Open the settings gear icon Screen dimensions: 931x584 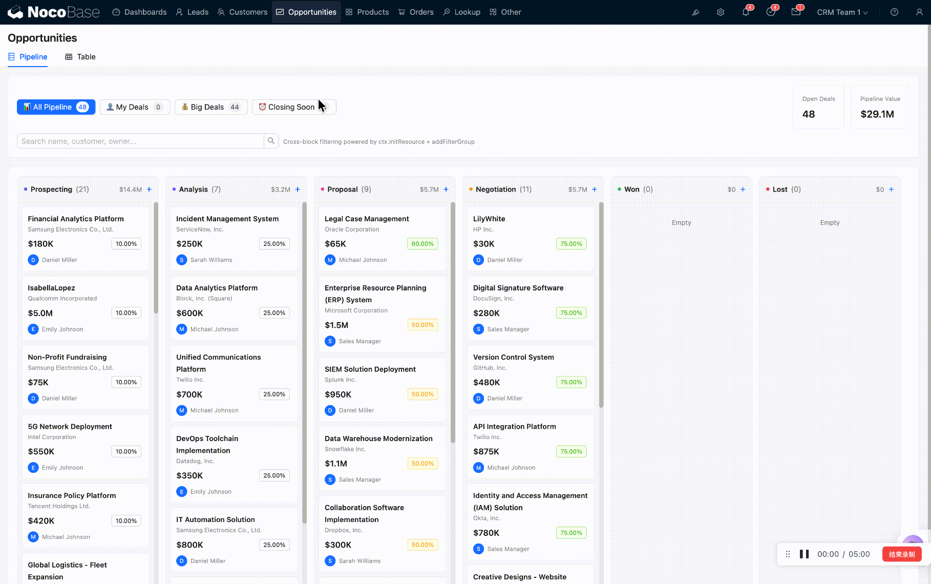(x=721, y=12)
